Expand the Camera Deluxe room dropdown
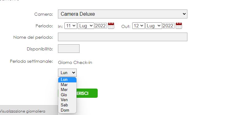The height and width of the screenshot is (115, 225). 123,14
